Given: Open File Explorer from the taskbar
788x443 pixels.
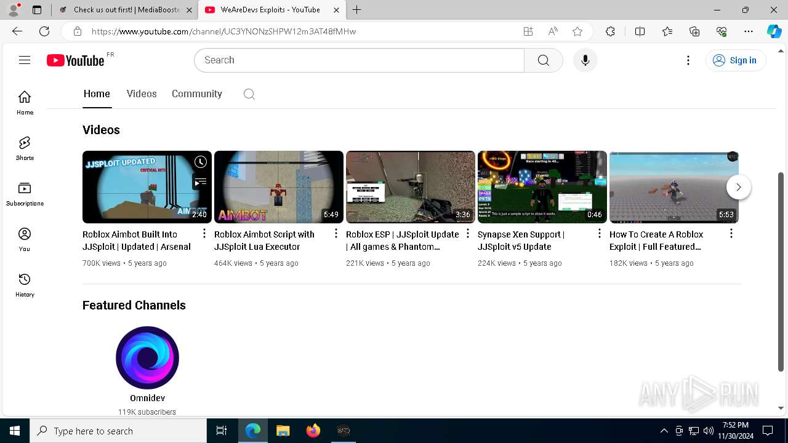Looking at the screenshot, I should [283, 431].
